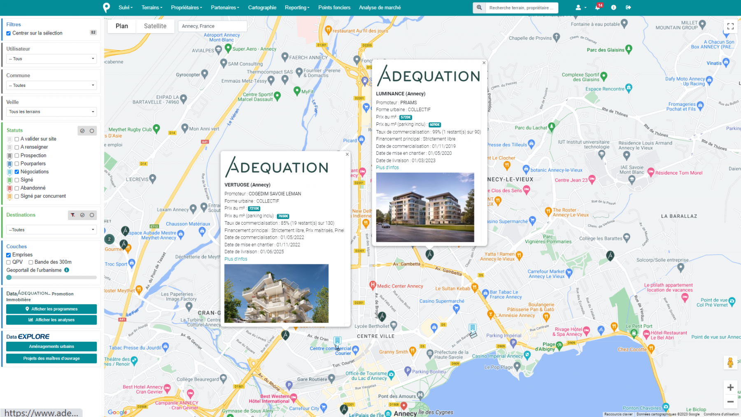Clear the Destinations filter with funnel icon
Image resolution: width=741 pixels, height=417 pixels.
click(x=73, y=215)
